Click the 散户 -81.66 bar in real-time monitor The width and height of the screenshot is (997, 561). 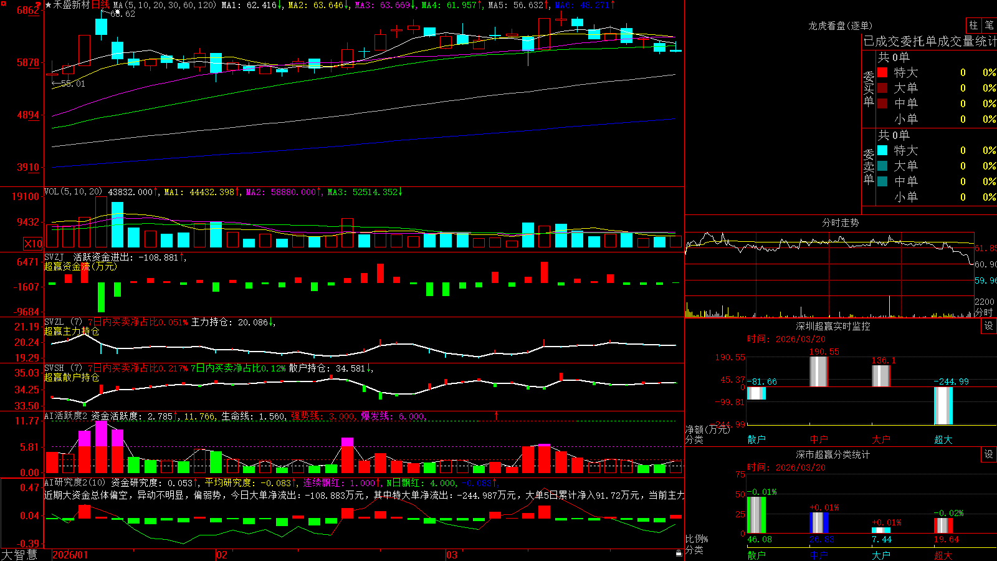point(756,393)
